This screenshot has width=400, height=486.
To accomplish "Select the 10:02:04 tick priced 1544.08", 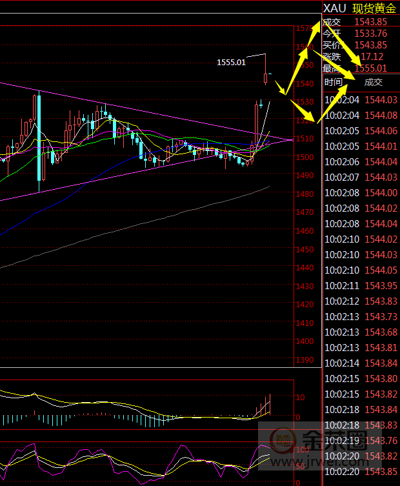I will click(361, 116).
